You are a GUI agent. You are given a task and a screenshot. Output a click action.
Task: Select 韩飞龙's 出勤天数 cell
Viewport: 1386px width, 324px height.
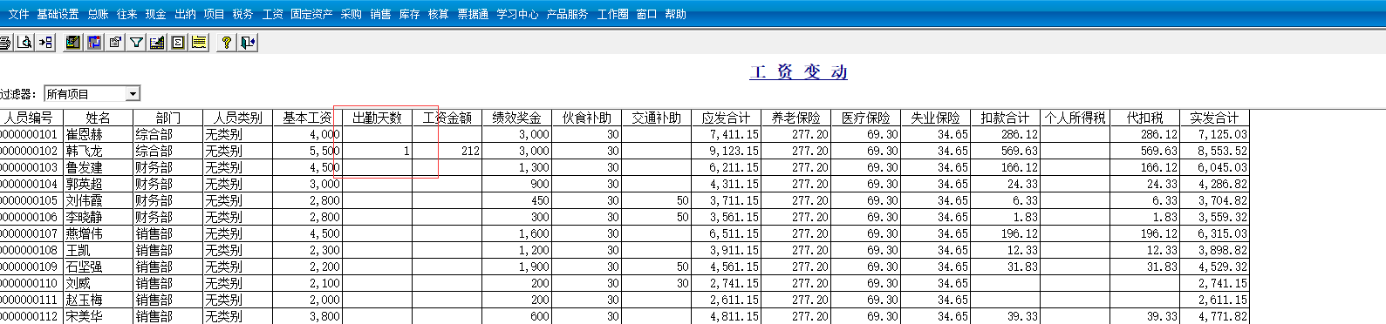tap(377, 151)
